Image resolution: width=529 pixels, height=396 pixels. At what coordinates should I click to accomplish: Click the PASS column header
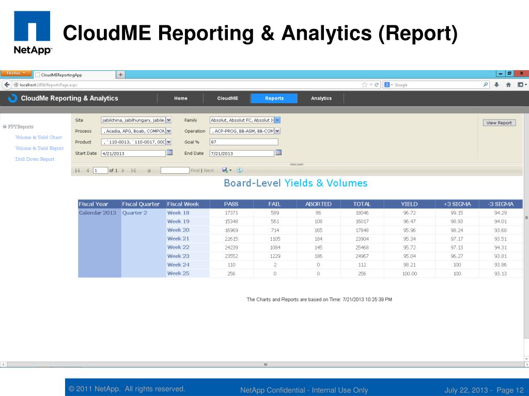coord(231,204)
